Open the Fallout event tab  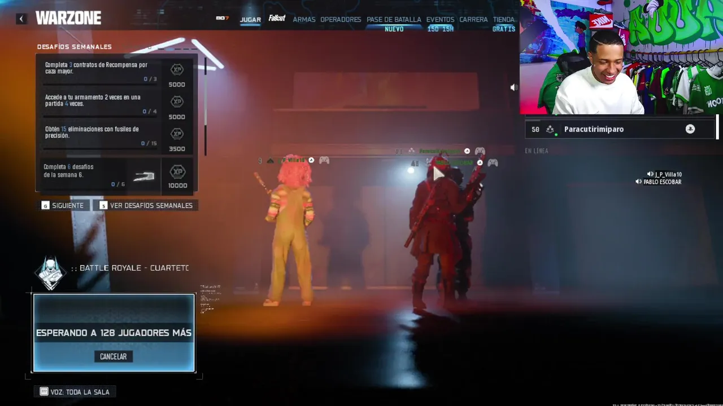tap(277, 18)
